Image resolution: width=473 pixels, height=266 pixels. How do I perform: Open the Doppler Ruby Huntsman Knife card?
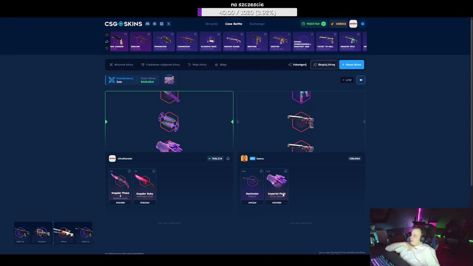[x=145, y=187]
